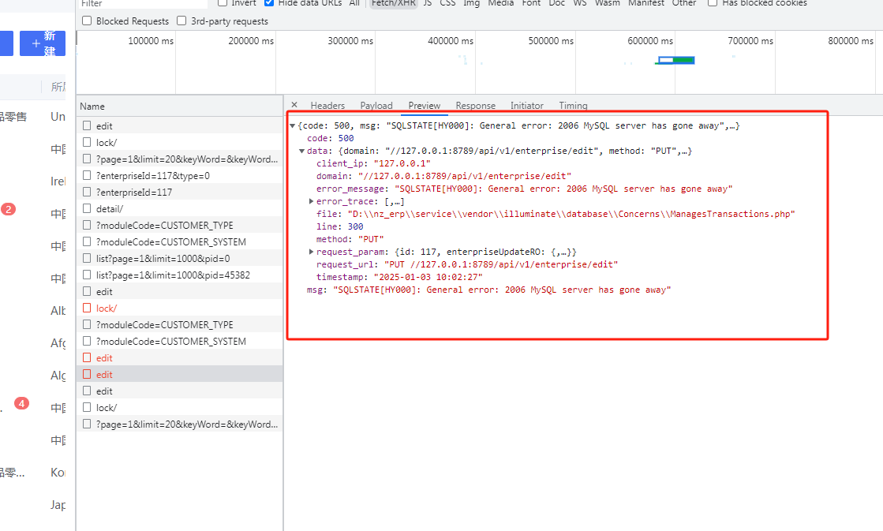Click the plus icon on the 新建 button

tap(36, 43)
